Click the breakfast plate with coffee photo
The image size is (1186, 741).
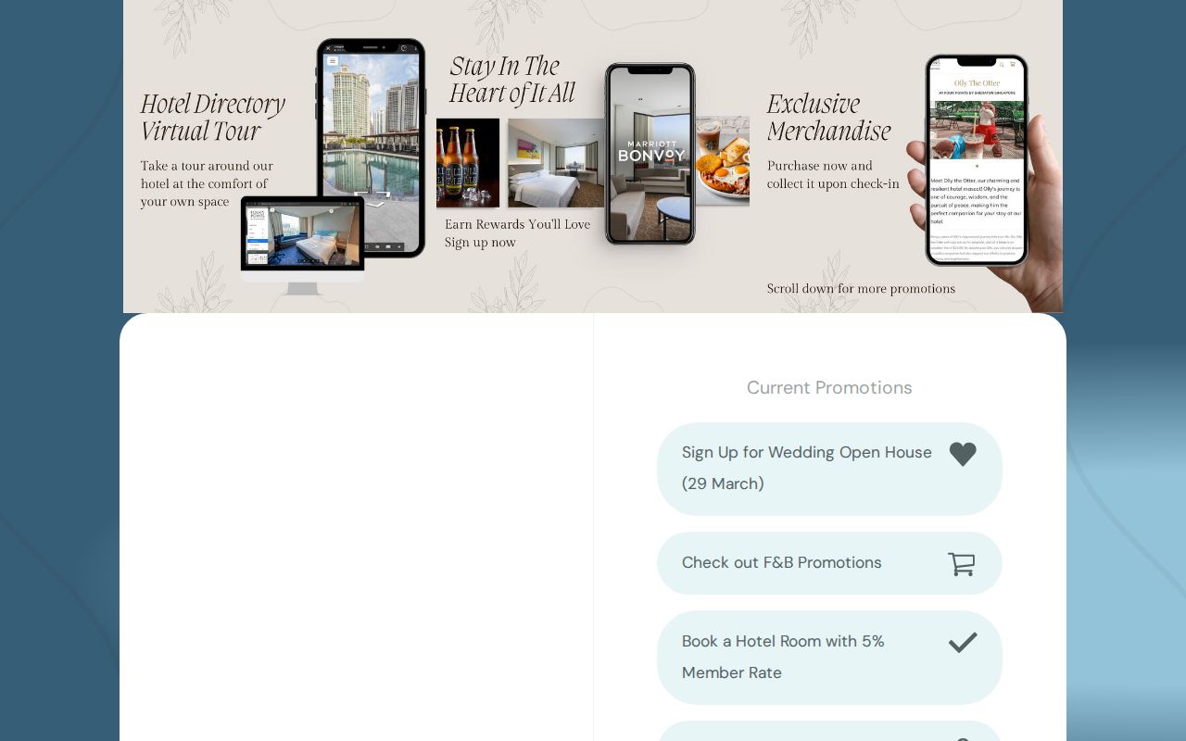click(723, 160)
